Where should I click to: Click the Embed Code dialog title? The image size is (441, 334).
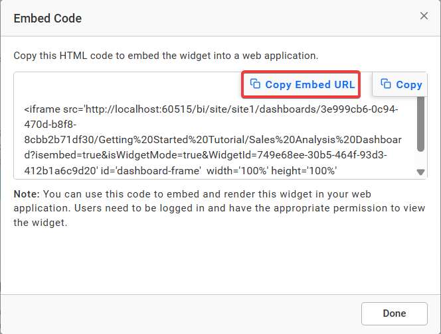(x=48, y=19)
